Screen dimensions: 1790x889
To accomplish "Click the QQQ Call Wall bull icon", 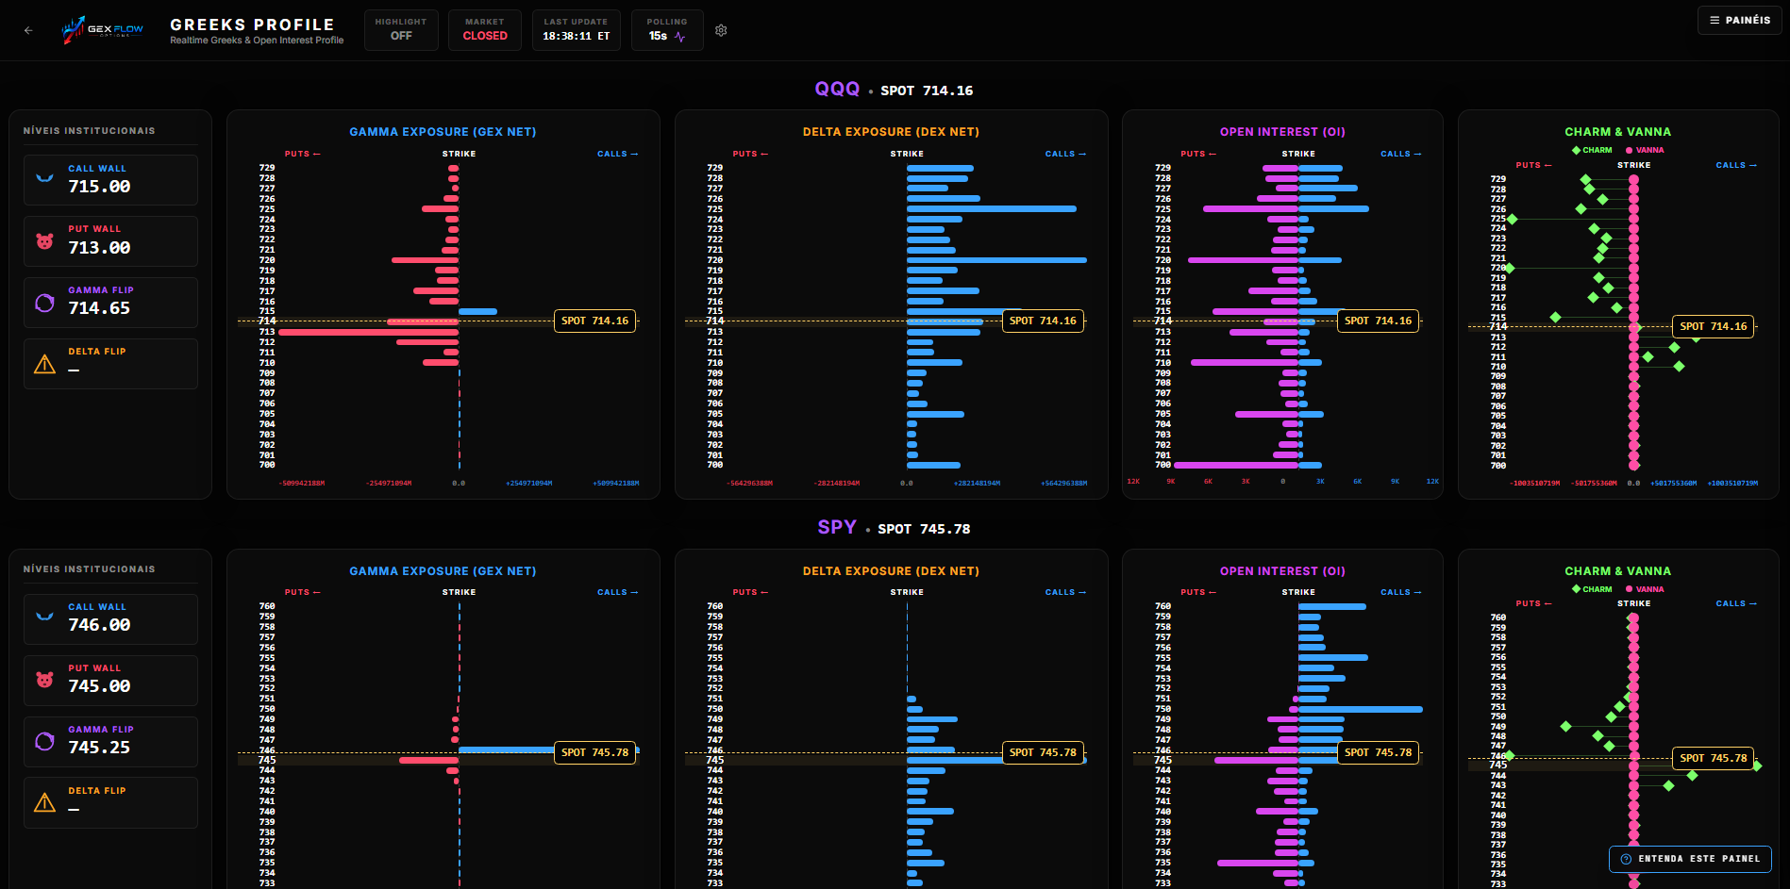I will point(44,178).
